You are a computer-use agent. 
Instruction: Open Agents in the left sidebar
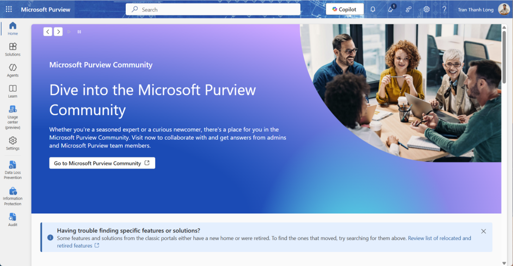[x=13, y=70]
